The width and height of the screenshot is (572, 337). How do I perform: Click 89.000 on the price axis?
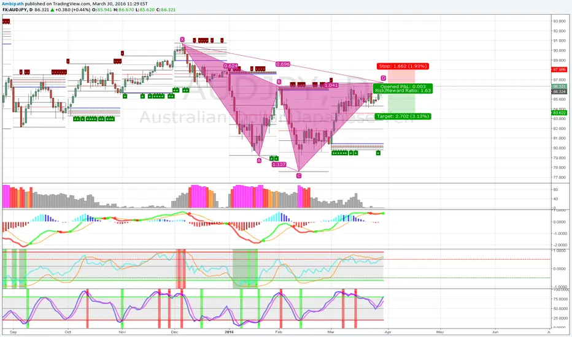tap(560, 61)
